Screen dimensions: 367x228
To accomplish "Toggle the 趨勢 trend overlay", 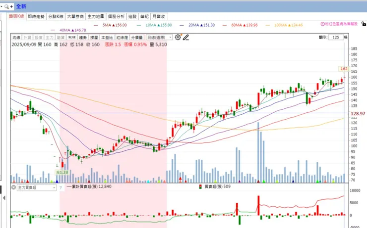I will [x=83, y=37].
